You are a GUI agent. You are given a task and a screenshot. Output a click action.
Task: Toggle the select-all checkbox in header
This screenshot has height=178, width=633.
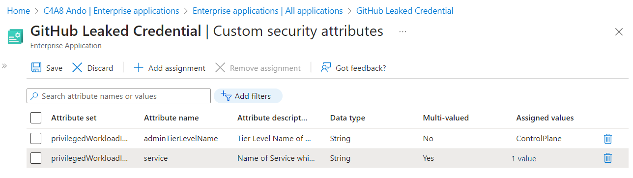(x=36, y=118)
